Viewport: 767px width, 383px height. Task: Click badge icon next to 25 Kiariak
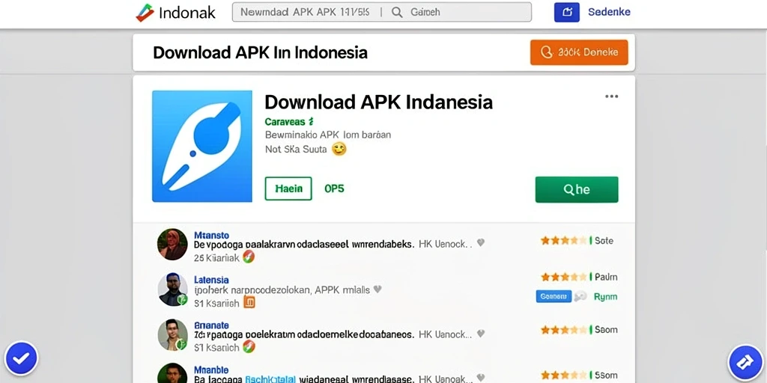coord(249,257)
